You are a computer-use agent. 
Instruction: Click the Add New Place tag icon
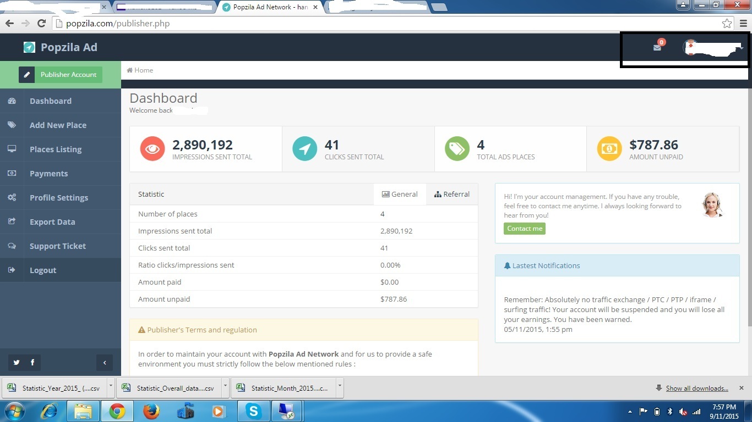click(12, 125)
